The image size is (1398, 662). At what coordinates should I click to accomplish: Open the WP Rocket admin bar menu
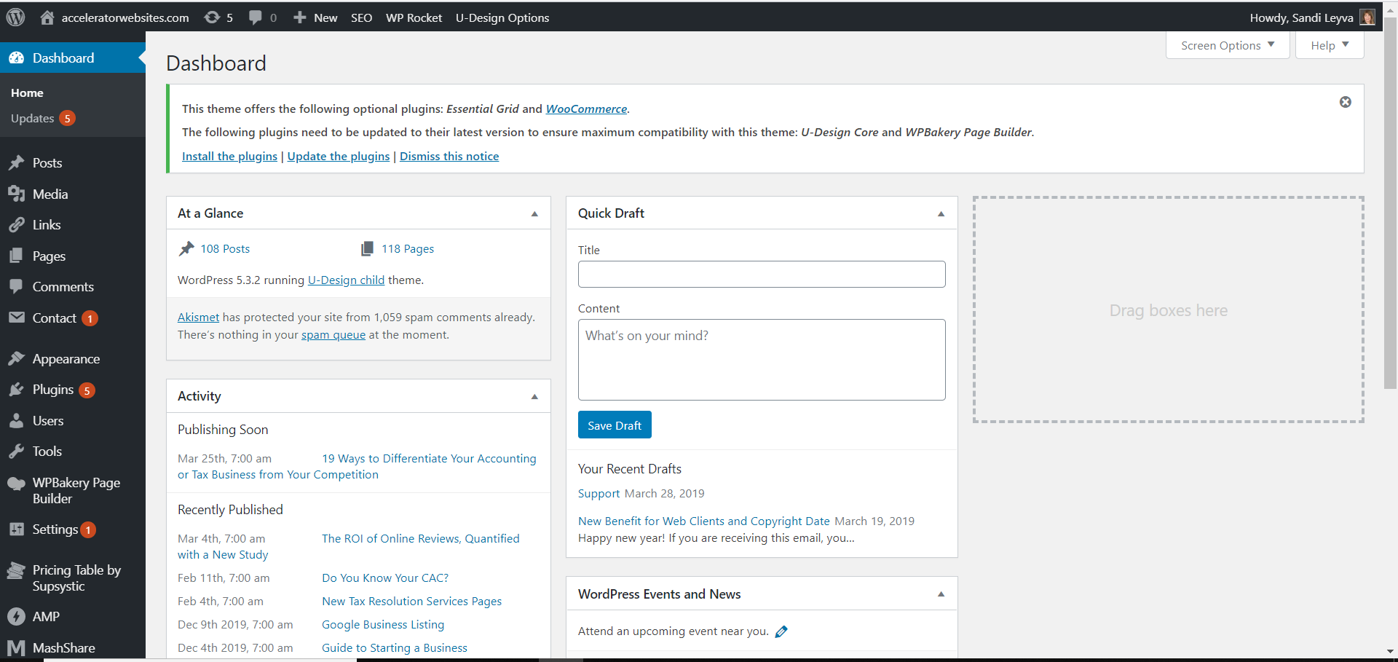pos(414,17)
